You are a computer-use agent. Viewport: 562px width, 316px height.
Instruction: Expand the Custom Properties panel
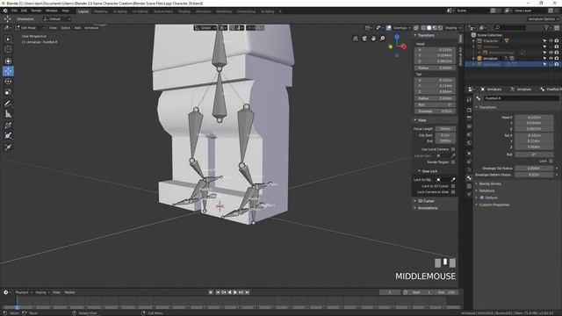click(494, 205)
